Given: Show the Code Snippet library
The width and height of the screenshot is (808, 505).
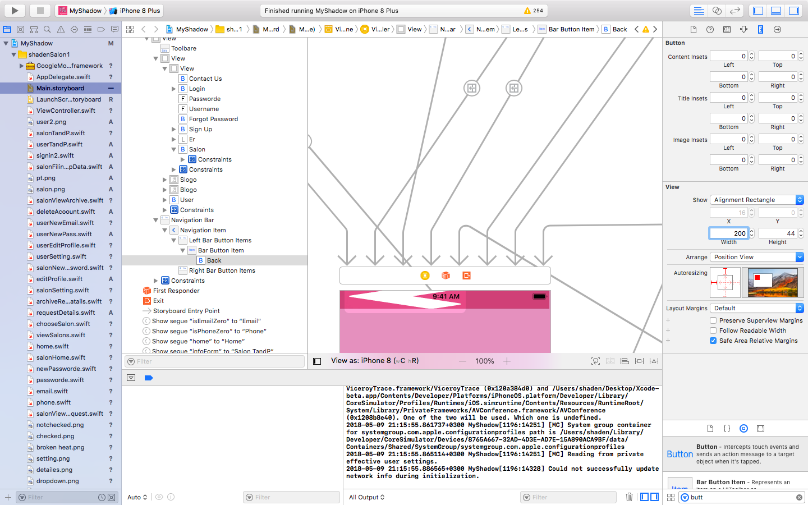Looking at the screenshot, I should pos(727,428).
